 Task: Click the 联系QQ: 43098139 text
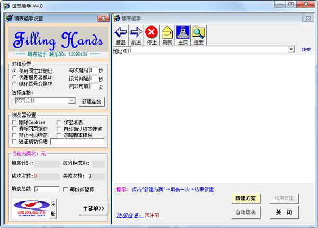click(x=68, y=54)
